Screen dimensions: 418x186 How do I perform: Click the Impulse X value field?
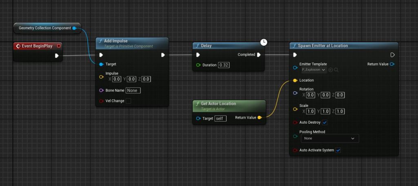pos(116,79)
